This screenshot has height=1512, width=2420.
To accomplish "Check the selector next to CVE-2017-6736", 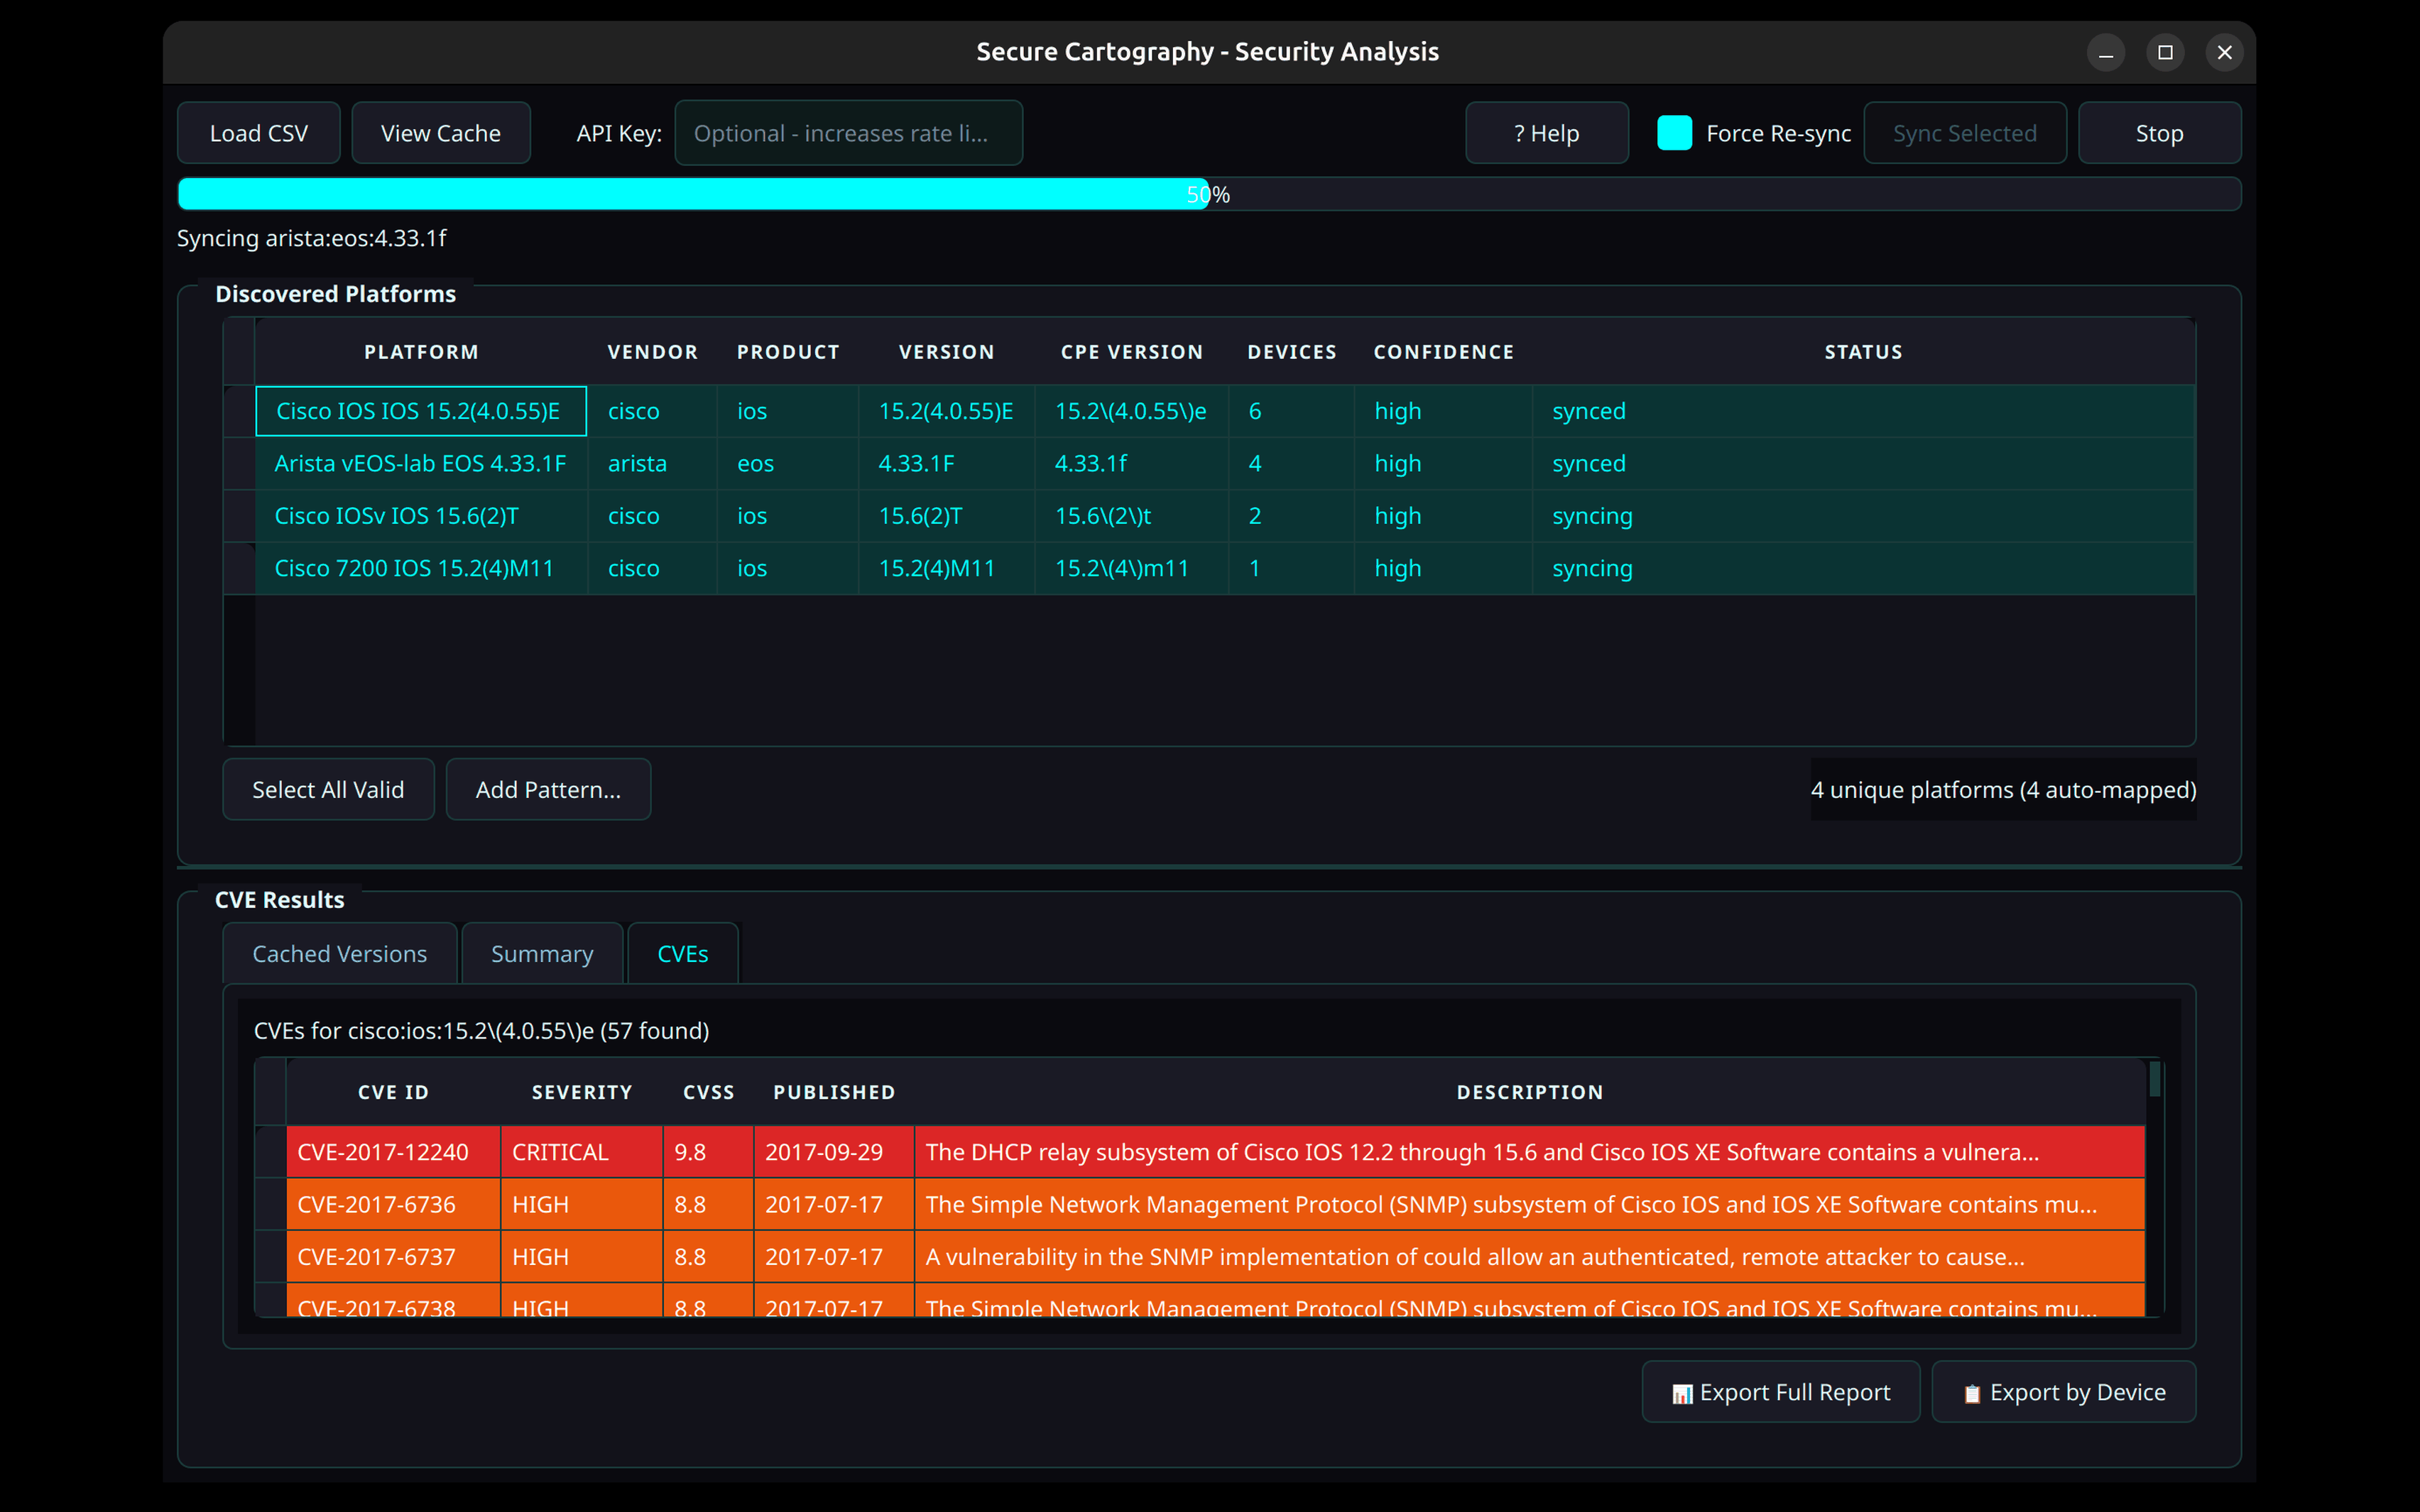I will pos(270,1204).
